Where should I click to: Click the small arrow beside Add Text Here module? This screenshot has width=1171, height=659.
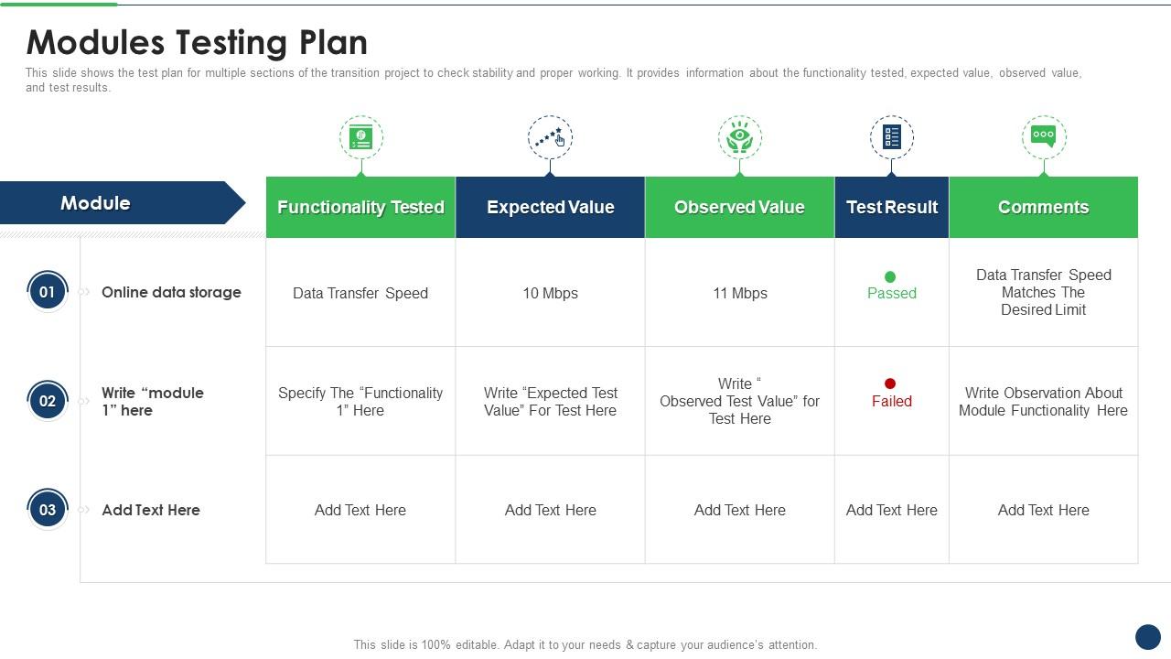click(x=84, y=510)
